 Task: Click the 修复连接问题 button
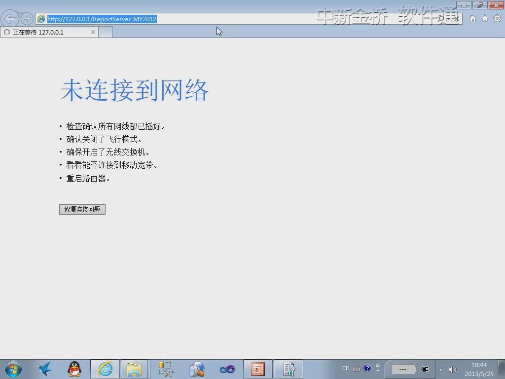pos(82,209)
